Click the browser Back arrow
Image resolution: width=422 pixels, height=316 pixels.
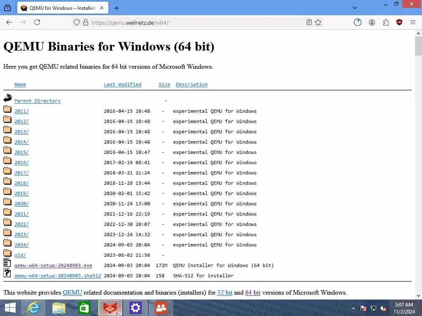tap(9, 22)
